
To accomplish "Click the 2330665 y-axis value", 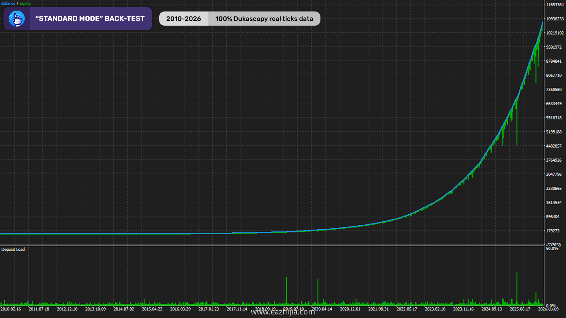I will (554, 188).
